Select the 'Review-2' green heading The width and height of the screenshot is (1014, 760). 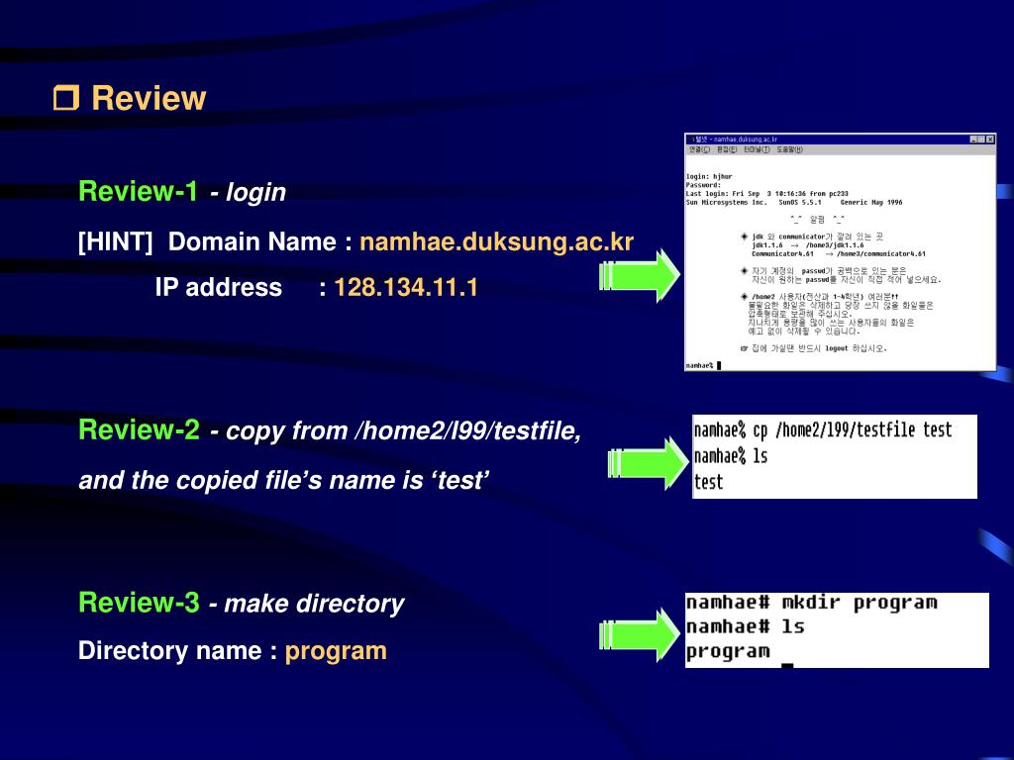point(139,429)
